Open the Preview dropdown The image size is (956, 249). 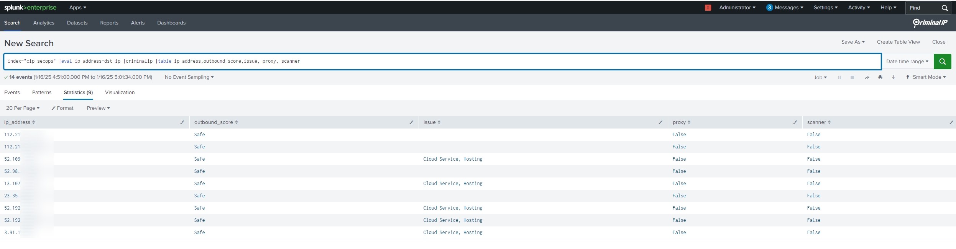coord(98,108)
